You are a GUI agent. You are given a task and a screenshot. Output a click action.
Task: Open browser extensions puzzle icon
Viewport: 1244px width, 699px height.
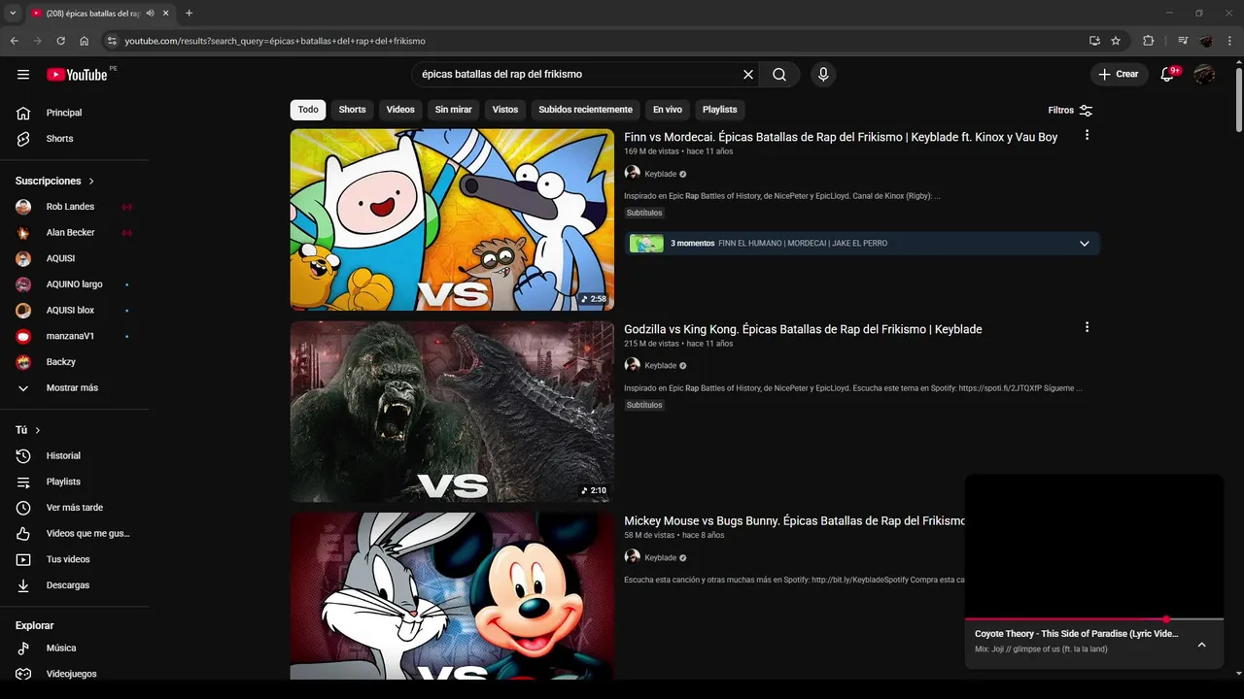click(x=1149, y=41)
